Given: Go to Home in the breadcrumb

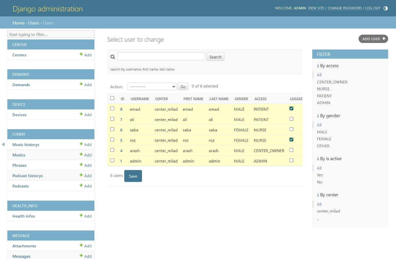Looking at the screenshot, I should coord(19,23).
